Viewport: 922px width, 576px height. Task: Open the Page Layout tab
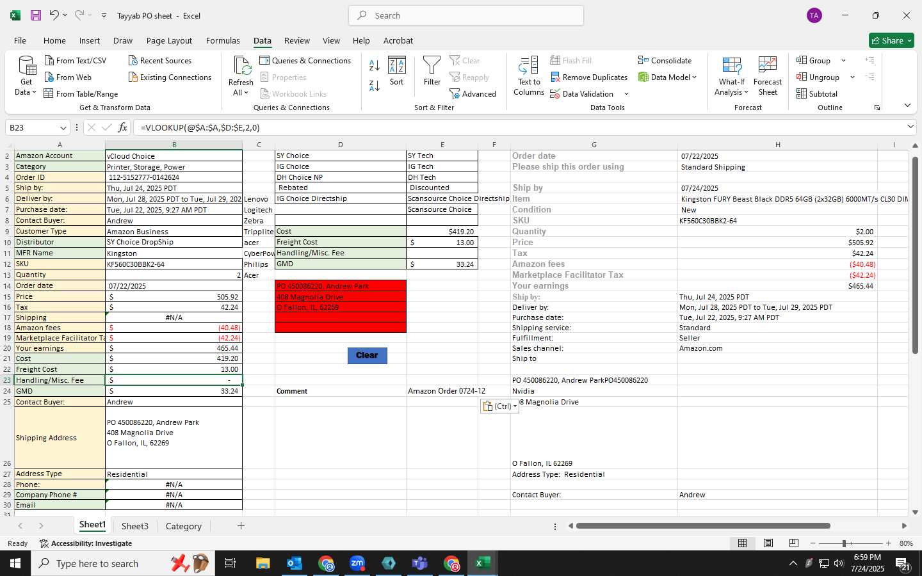point(169,40)
